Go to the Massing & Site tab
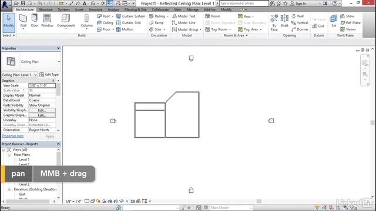 [x=136, y=9]
